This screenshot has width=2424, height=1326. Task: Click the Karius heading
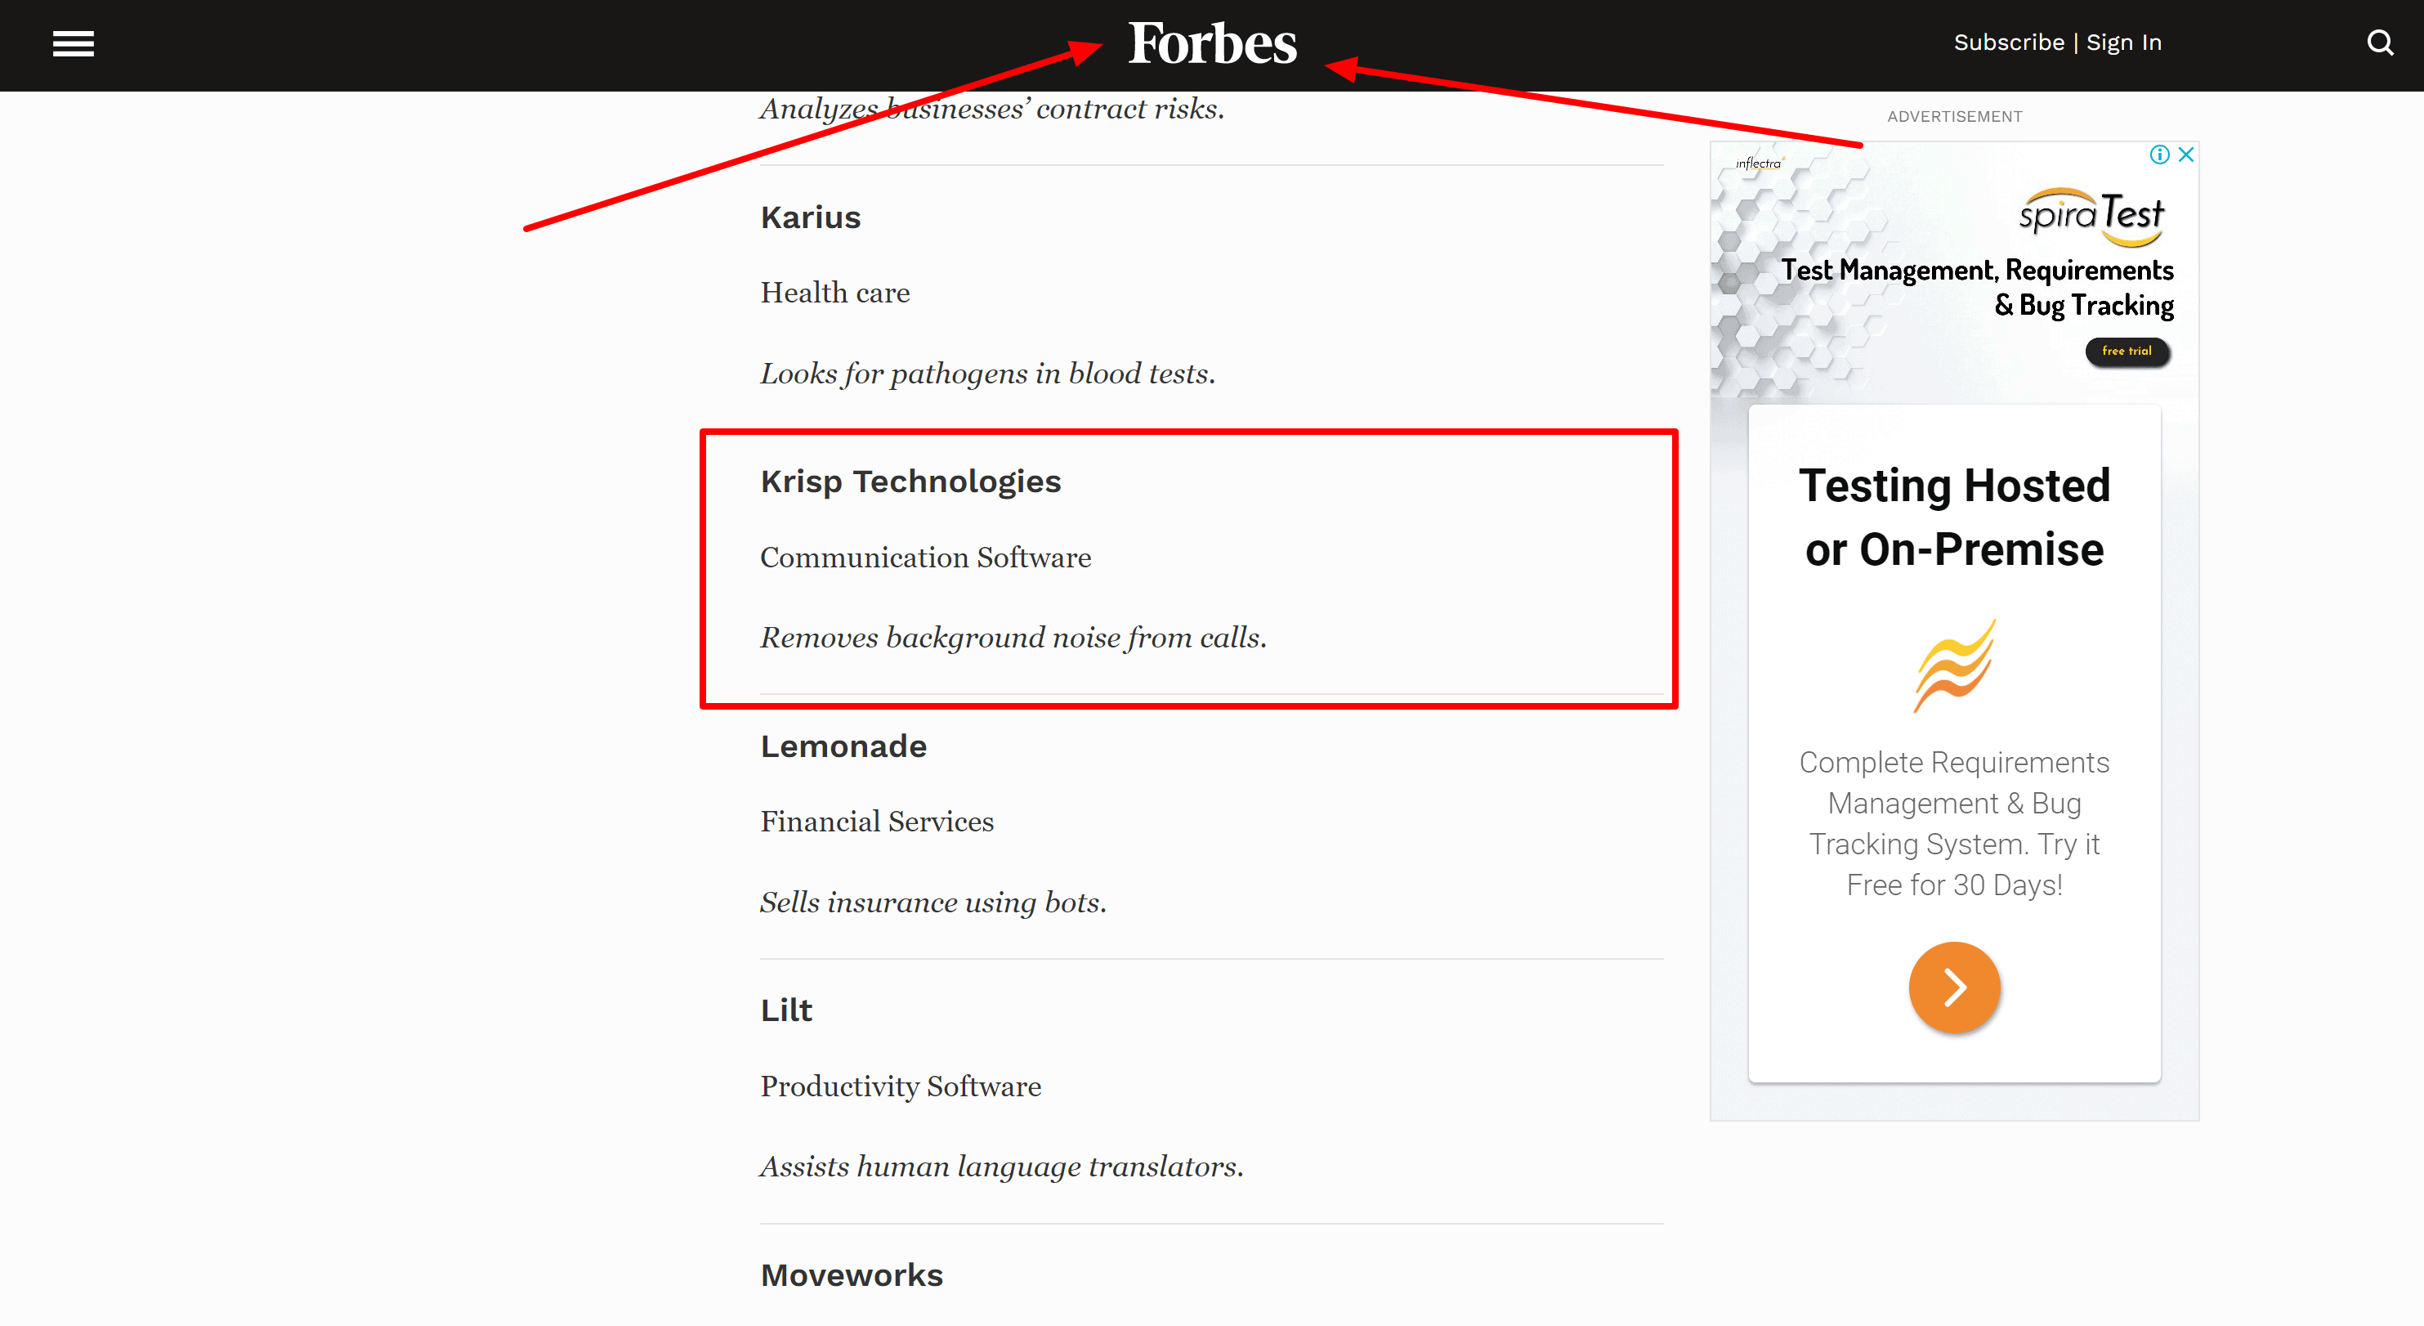pos(810,217)
